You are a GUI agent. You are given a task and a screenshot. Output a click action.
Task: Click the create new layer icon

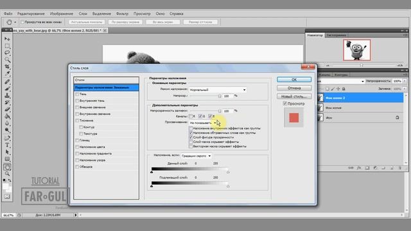pos(392,168)
